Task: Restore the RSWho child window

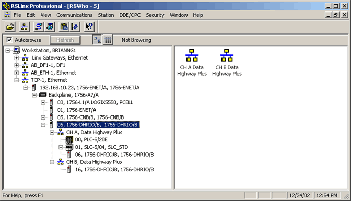Action: [335, 15]
